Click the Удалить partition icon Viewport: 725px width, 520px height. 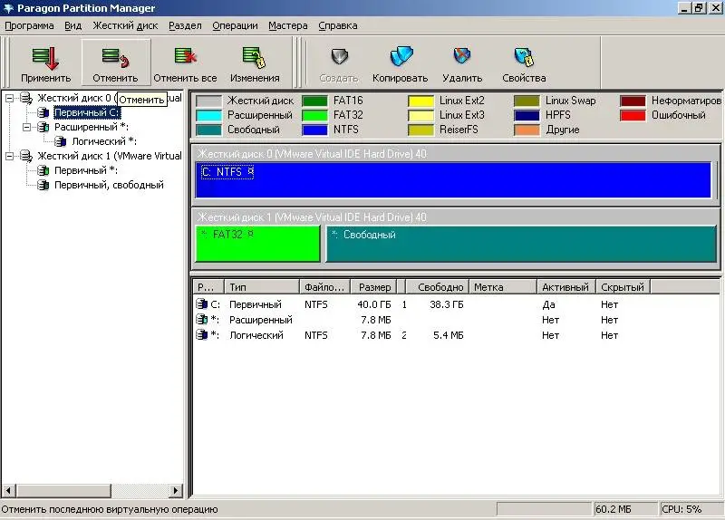pyautogui.click(x=462, y=56)
